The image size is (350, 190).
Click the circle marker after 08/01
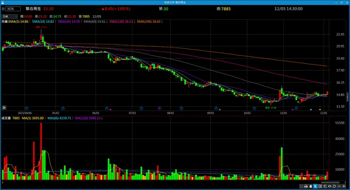click(181, 109)
